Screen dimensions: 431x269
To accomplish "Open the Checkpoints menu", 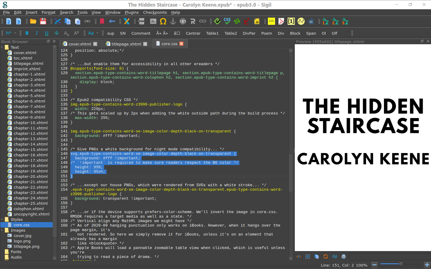I will pyautogui.click(x=155, y=12).
